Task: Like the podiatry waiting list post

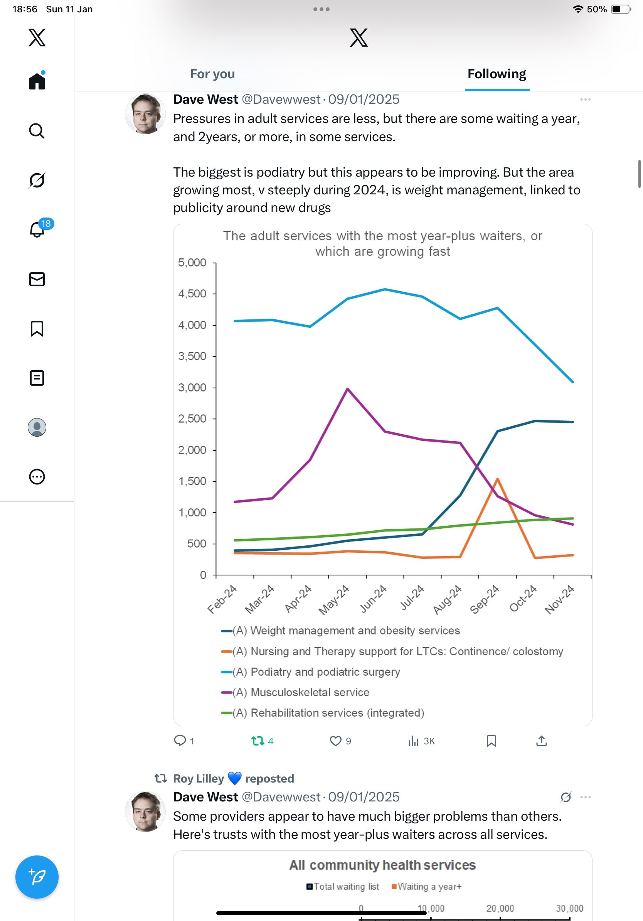Action: [x=335, y=741]
